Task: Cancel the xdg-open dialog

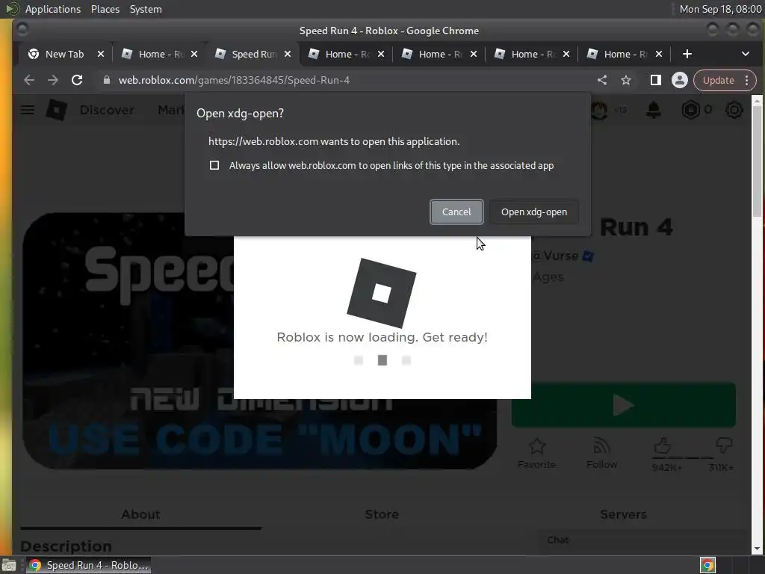Action: click(456, 212)
